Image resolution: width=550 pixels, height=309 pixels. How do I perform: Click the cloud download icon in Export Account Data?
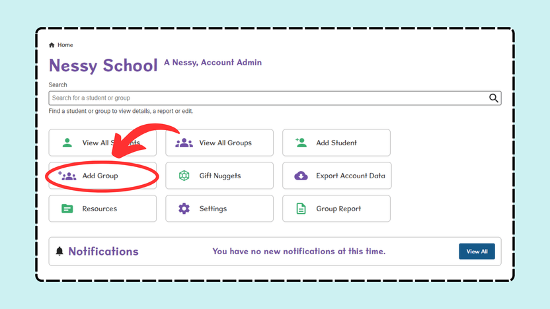(x=301, y=176)
